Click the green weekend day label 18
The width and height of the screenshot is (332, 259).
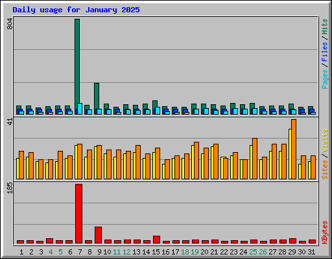[185, 252]
